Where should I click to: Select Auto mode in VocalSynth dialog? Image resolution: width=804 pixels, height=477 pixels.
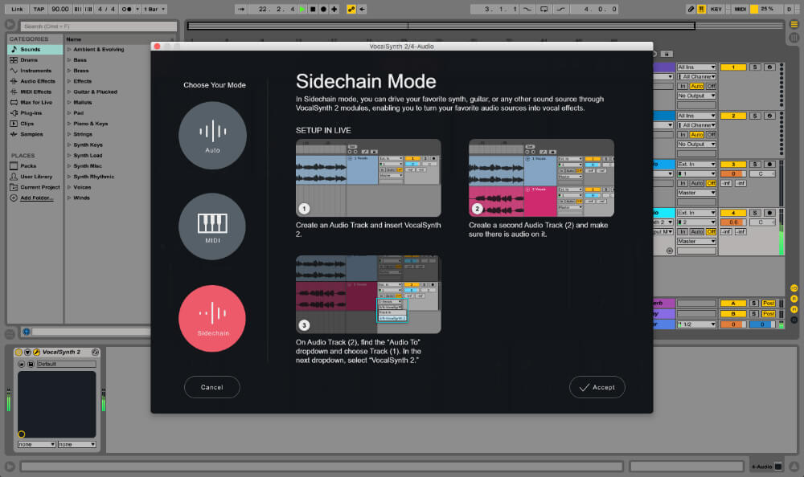coord(211,135)
